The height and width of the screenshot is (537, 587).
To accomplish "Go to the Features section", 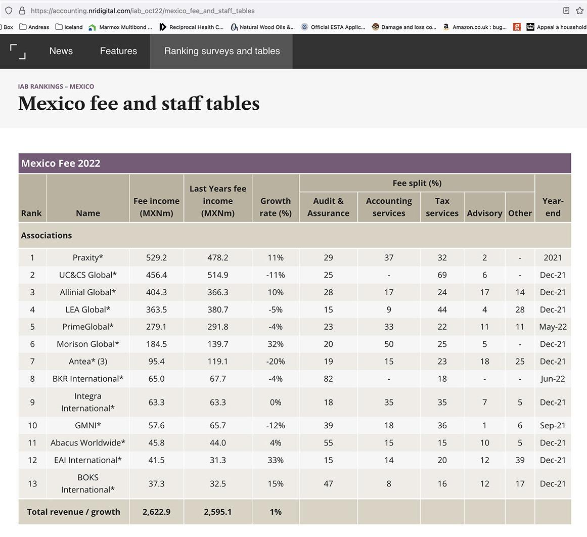I will tap(118, 51).
